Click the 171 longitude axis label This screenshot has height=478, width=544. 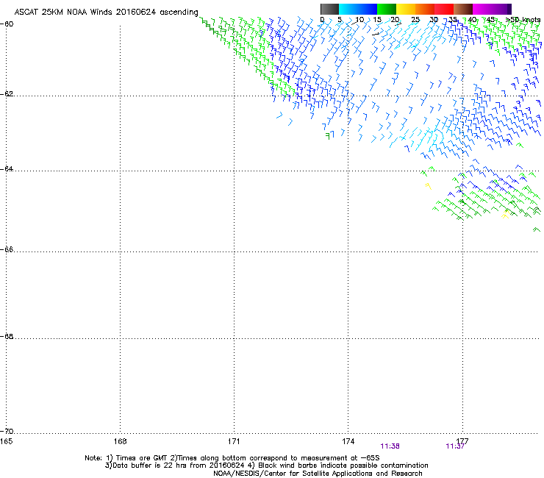(234, 441)
